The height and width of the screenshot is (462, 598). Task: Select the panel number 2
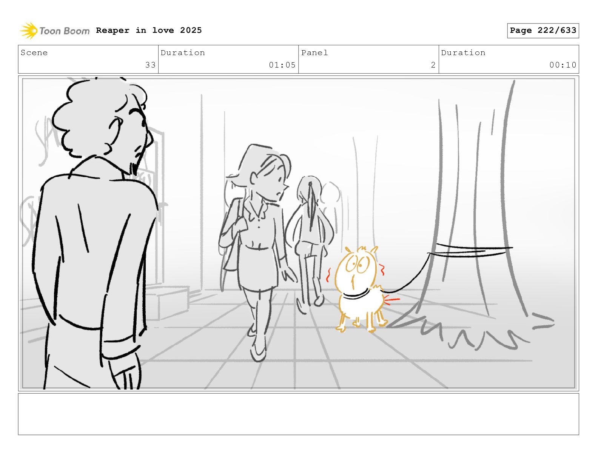point(433,65)
